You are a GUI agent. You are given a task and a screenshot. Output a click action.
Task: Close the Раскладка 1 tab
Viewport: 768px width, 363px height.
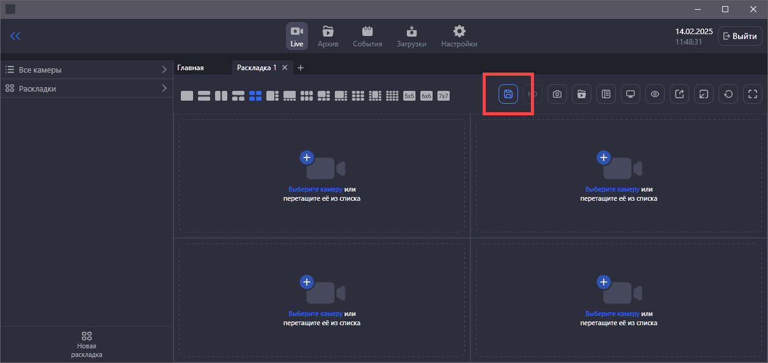pyautogui.click(x=285, y=68)
